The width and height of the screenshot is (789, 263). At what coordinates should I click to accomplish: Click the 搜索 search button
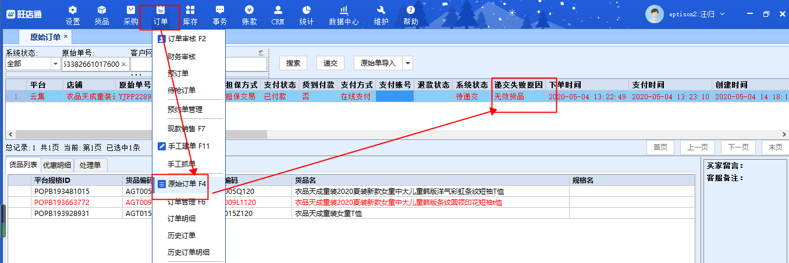[x=293, y=63]
